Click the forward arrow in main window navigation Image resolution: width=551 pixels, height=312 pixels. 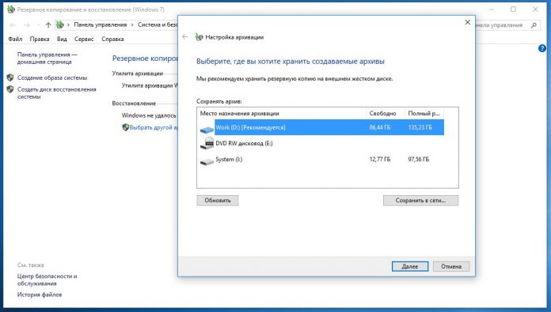tap(27, 25)
